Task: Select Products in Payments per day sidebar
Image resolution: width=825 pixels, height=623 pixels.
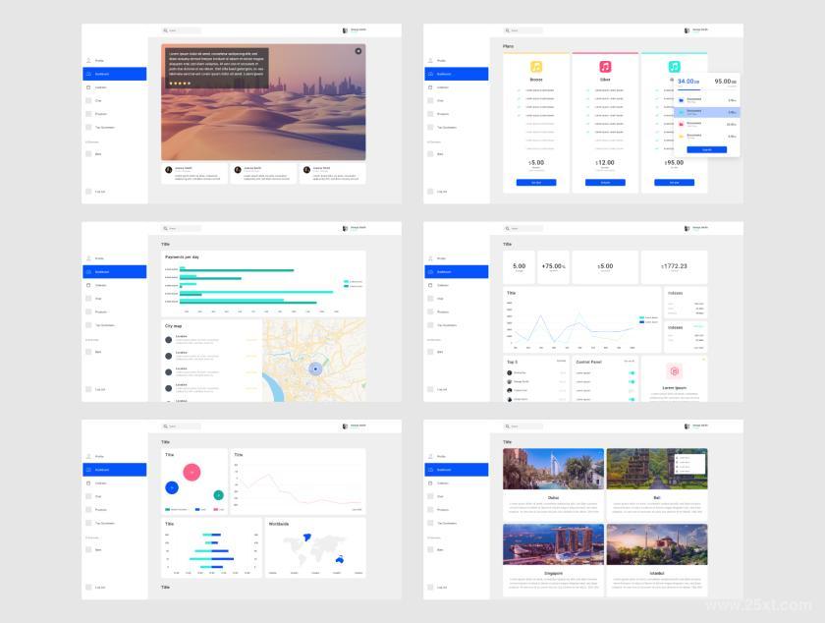Action: coord(96,311)
